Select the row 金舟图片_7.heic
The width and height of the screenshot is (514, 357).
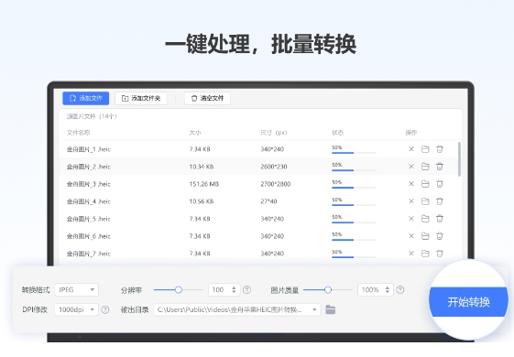point(258,254)
